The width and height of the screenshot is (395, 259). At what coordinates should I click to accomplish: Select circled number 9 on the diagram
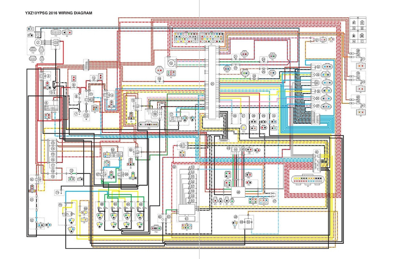pos(73,85)
